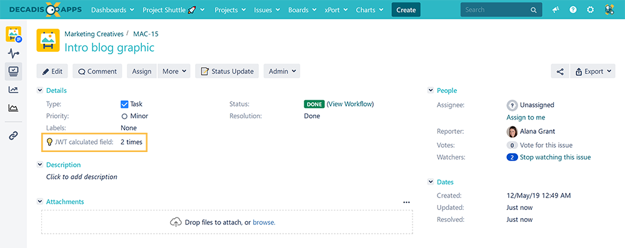Click the Labels value None

coord(129,128)
